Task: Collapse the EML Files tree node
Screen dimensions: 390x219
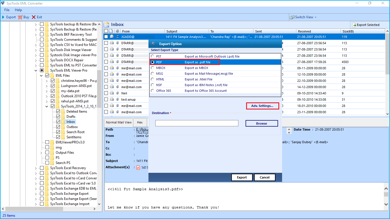Action: coord(41,76)
